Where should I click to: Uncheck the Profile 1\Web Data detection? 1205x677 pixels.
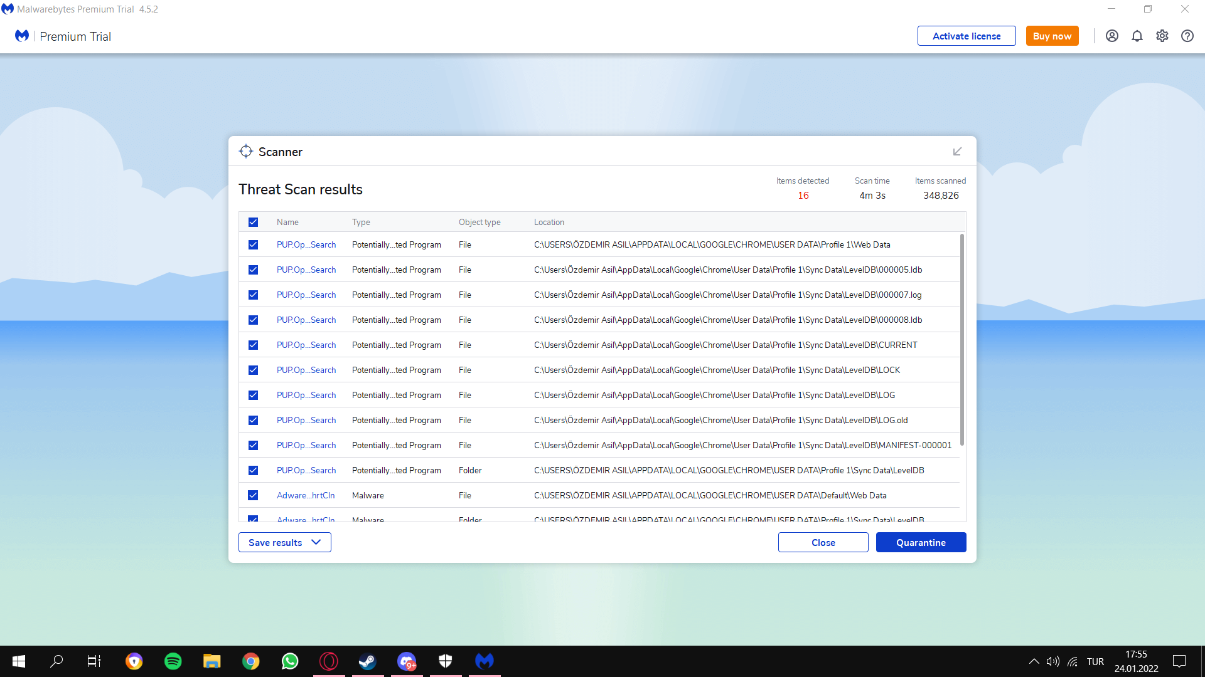point(253,244)
